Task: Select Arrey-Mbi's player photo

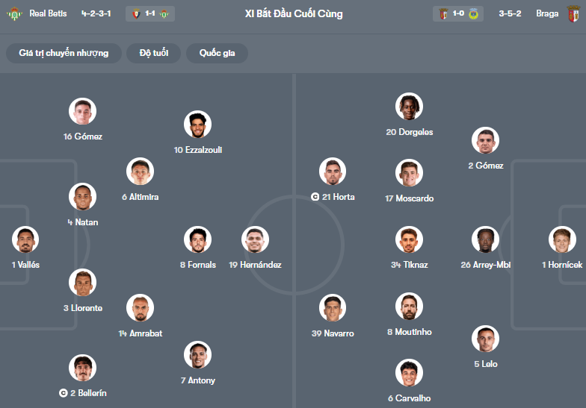Action: point(486,239)
